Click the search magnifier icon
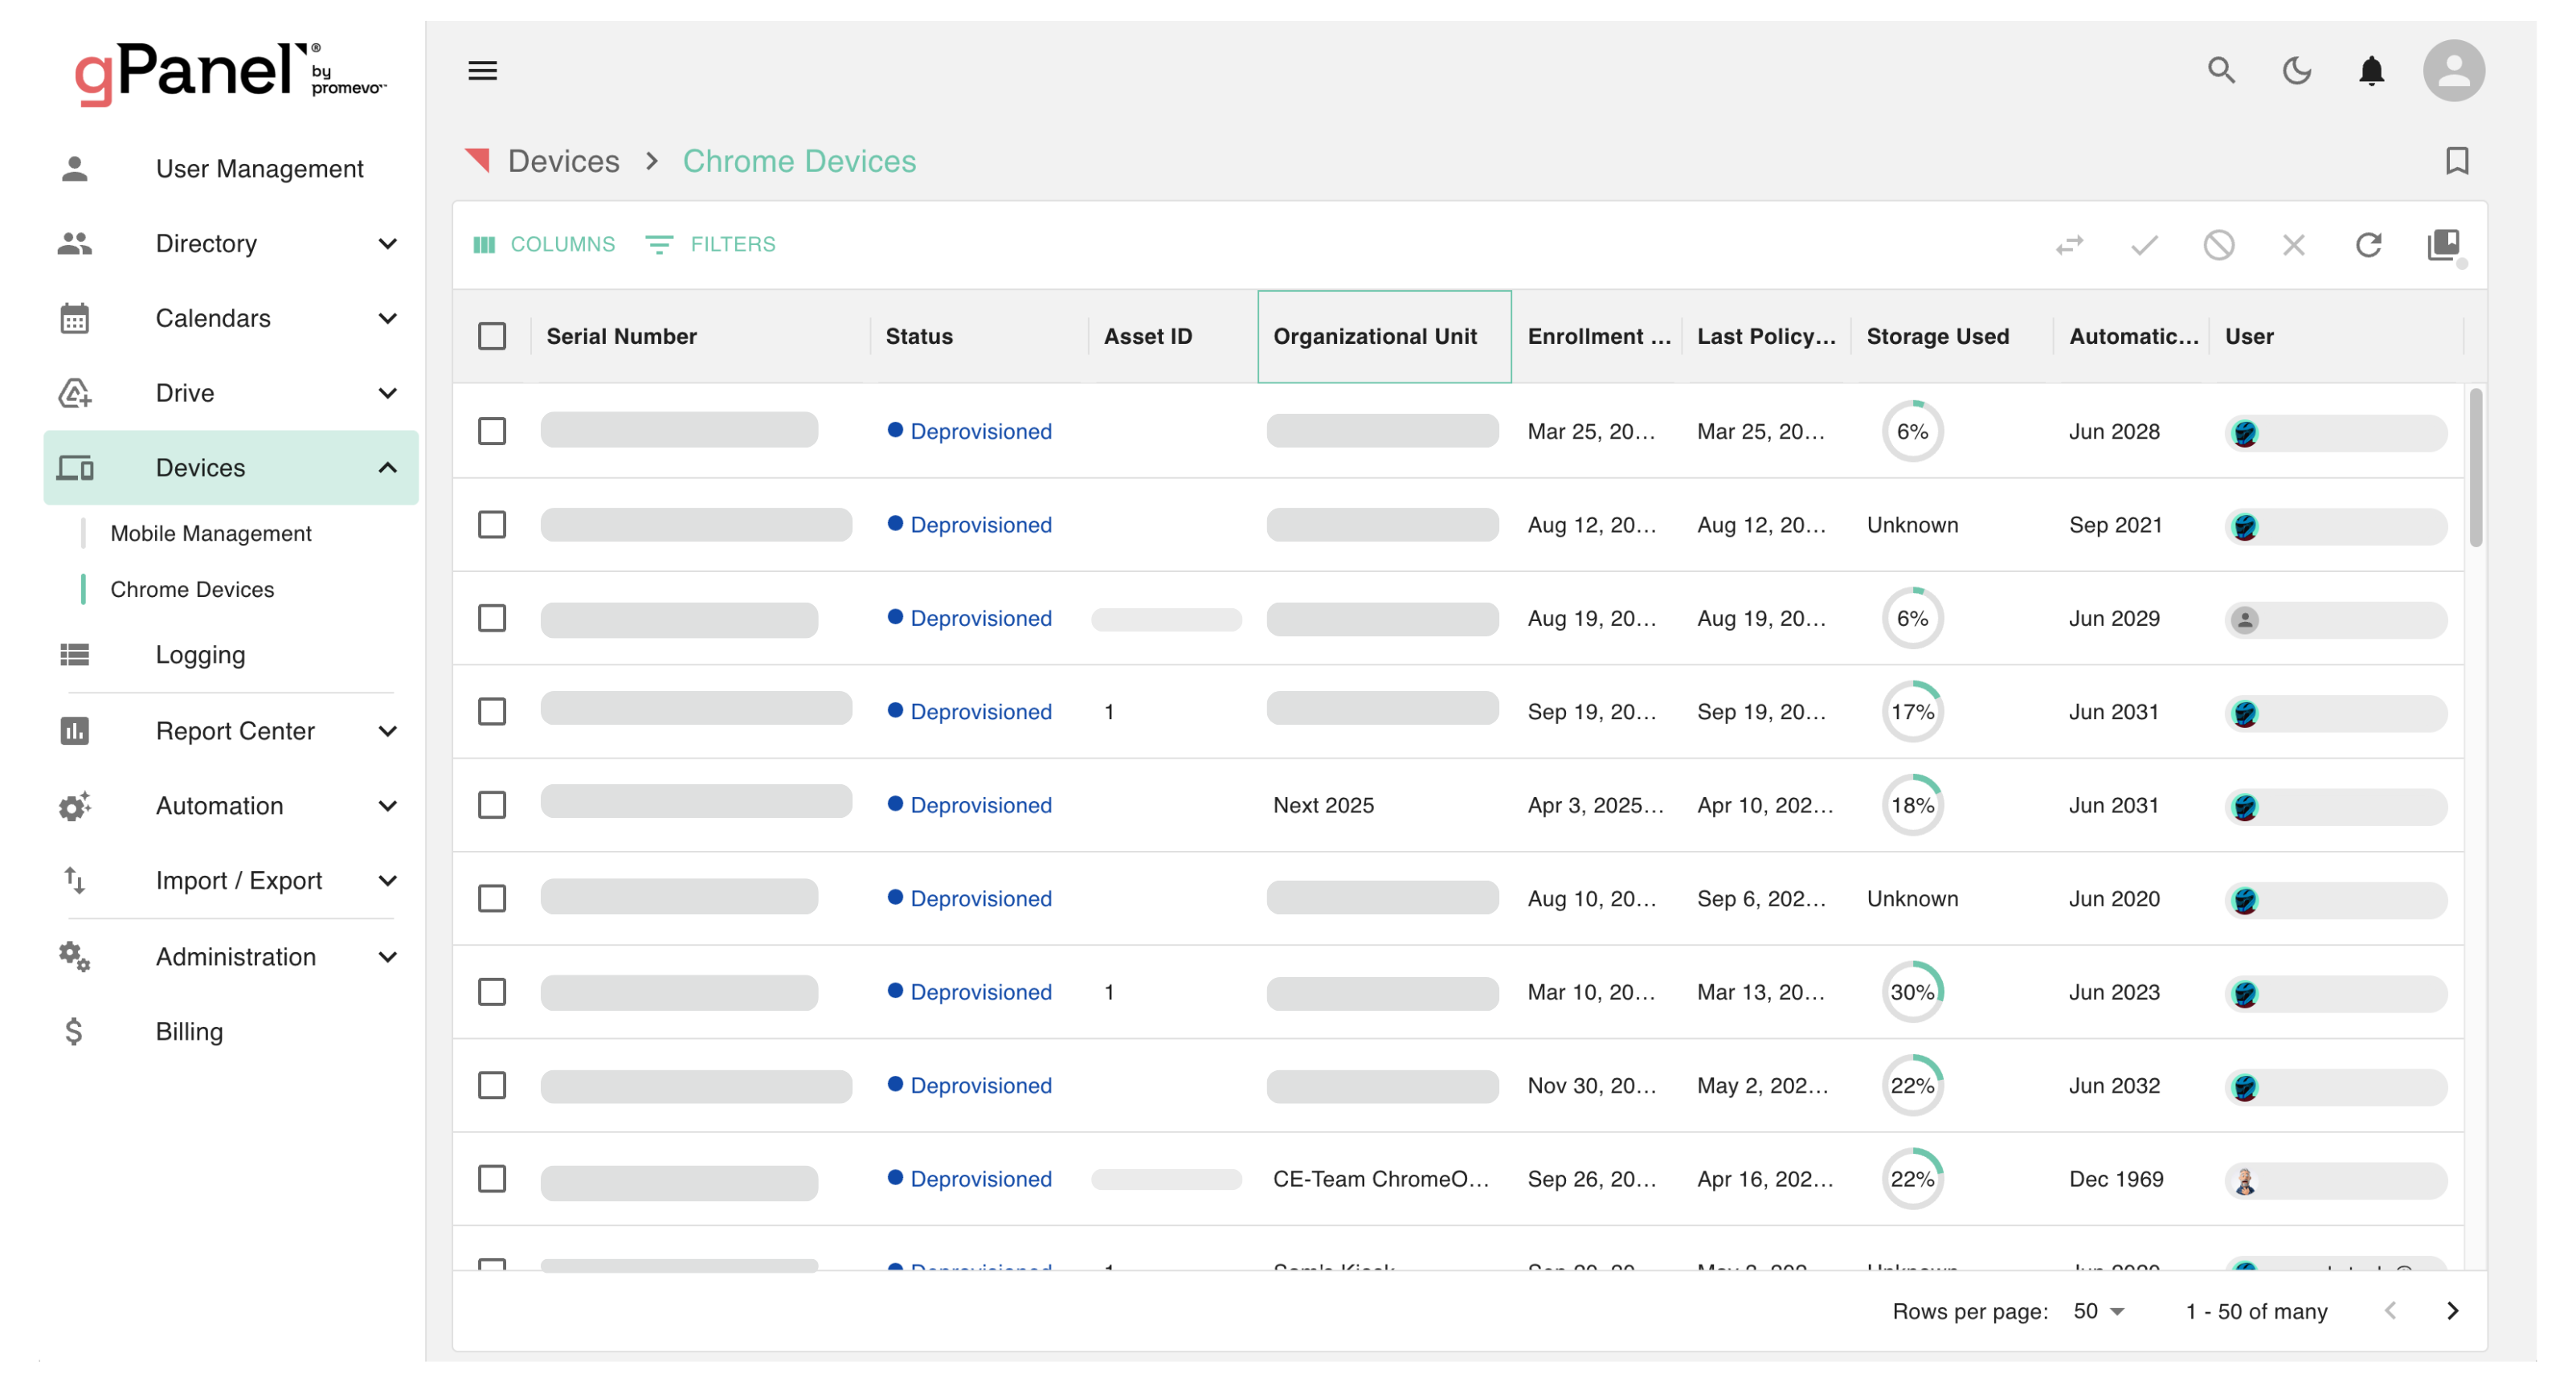2576x1382 pixels. 2221,71
